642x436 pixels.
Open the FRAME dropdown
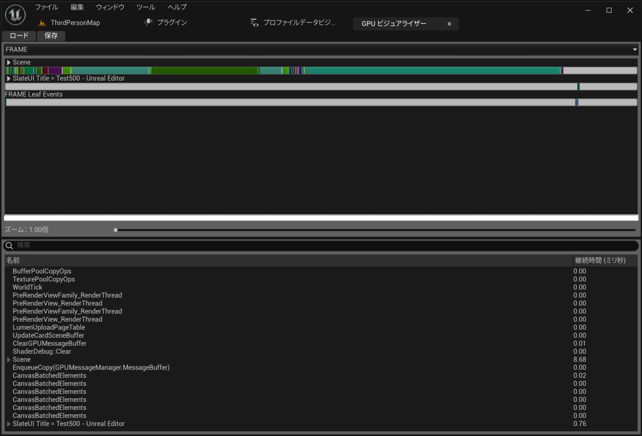pos(321,49)
